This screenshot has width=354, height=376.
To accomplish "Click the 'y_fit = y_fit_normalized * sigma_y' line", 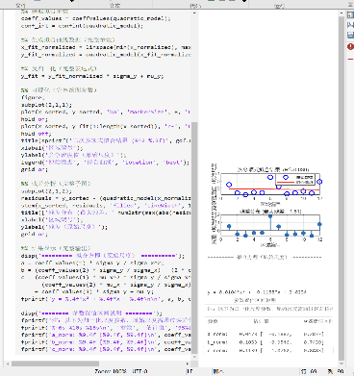I will click(92, 76).
